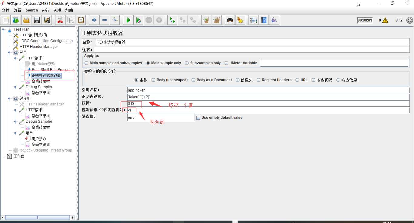
Task: Open Search with the binoculars icon
Action: [x=230, y=20]
